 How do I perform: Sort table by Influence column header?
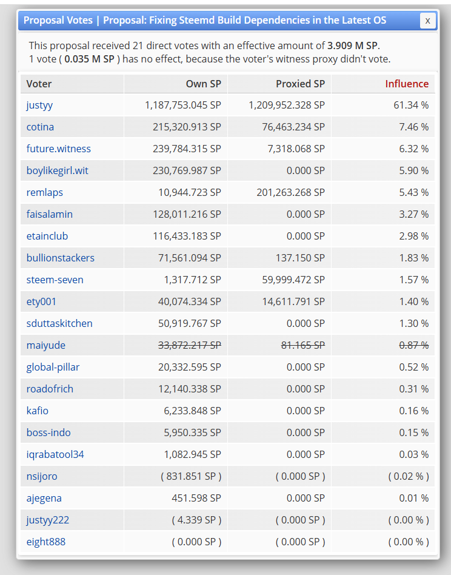point(407,84)
